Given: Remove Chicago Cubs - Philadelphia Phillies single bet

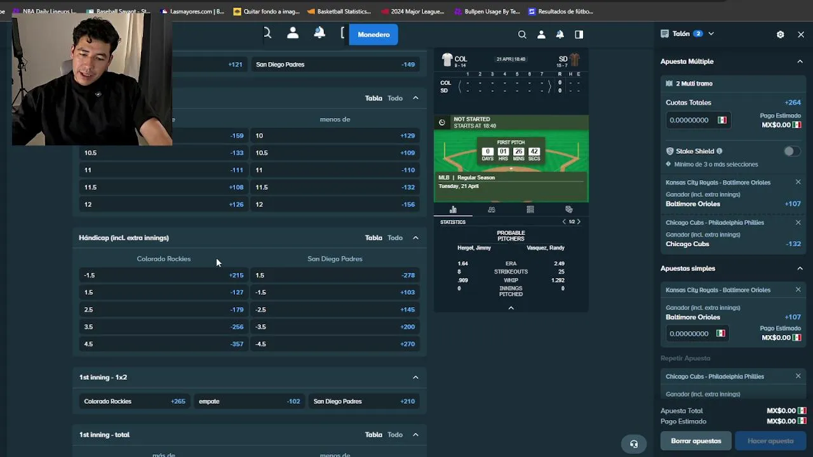Looking at the screenshot, I should coord(798,376).
